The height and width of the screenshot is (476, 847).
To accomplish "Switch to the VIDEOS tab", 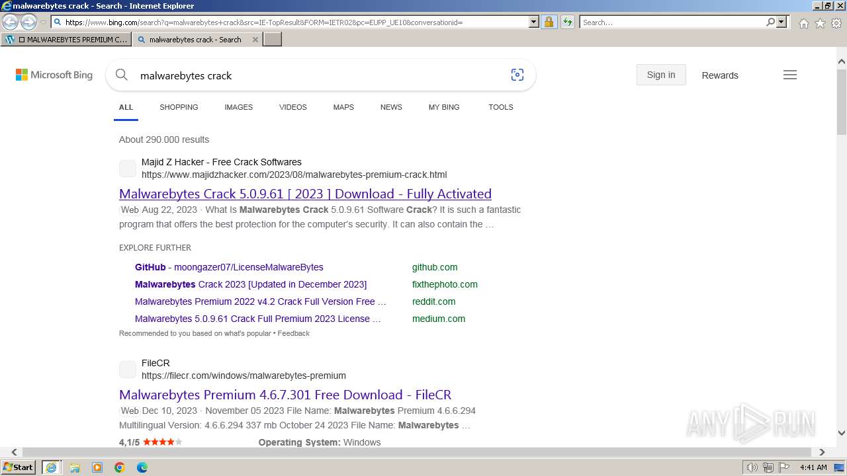I will 293,107.
